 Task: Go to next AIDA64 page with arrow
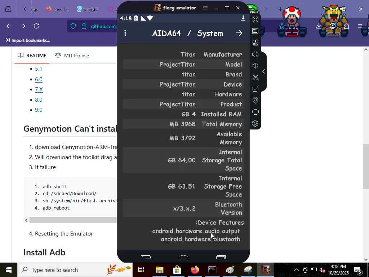pyautogui.click(x=239, y=33)
